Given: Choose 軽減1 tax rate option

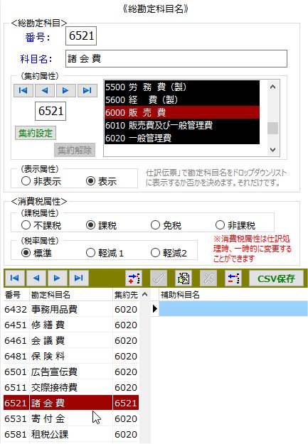Looking at the screenshot, I should (x=105, y=253).
